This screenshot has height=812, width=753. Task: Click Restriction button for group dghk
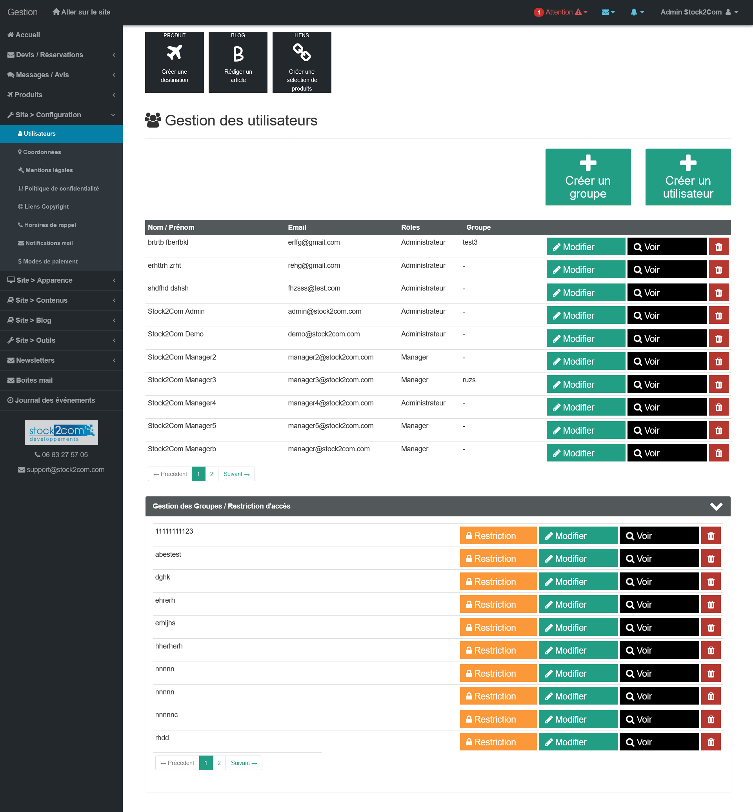click(498, 581)
